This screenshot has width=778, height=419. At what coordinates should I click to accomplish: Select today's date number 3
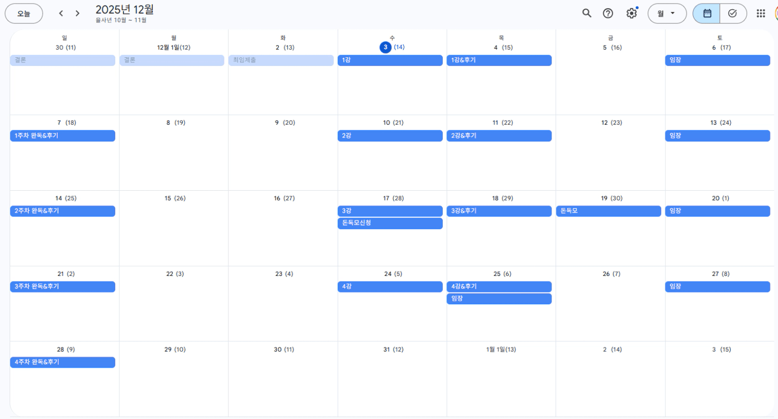click(385, 47)
